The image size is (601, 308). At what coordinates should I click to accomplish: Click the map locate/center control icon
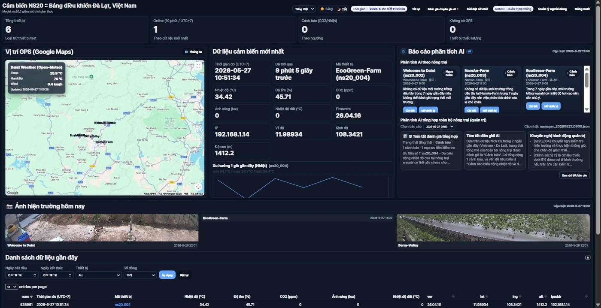pyautogui.click(x=198, y=187)
